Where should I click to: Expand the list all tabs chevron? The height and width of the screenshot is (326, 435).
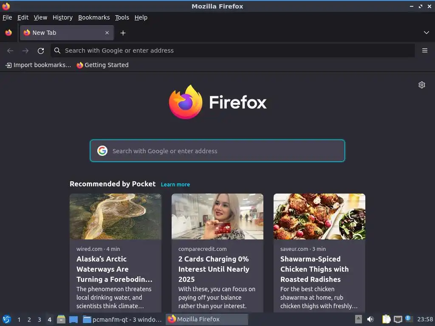(x=427, y=33)
